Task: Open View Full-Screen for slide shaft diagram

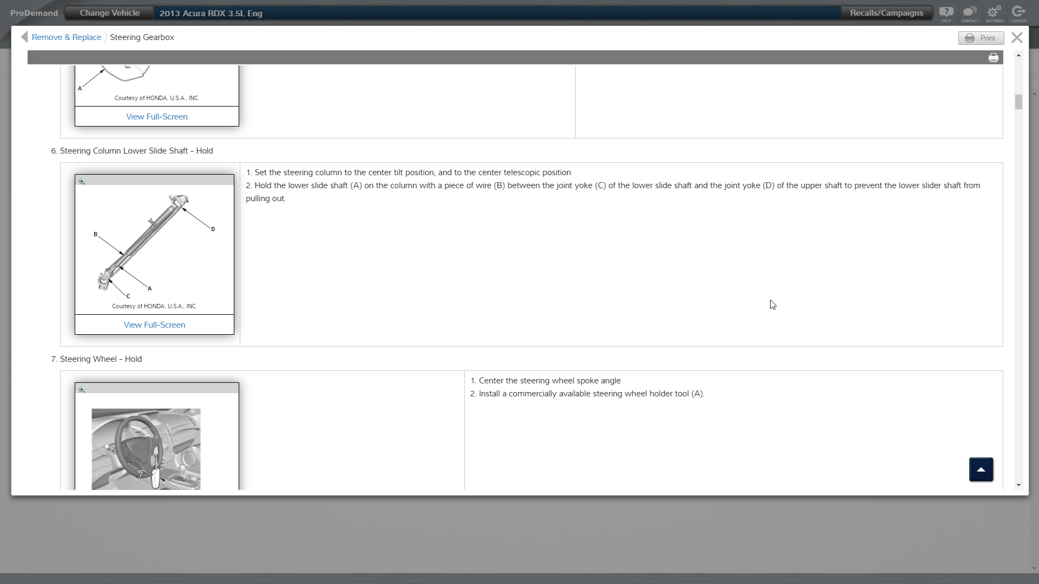Action: pos(154,325)
